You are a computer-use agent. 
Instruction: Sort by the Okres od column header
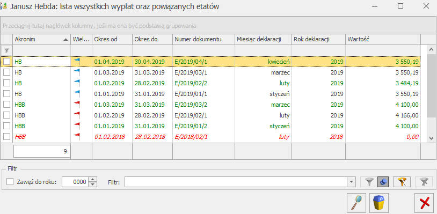point(112,40)
